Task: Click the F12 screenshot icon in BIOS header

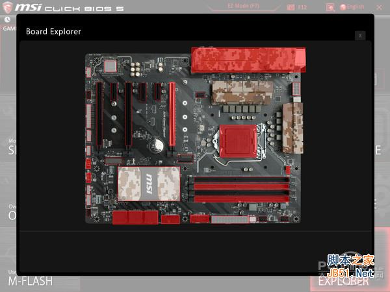Action: pos(297,7)
